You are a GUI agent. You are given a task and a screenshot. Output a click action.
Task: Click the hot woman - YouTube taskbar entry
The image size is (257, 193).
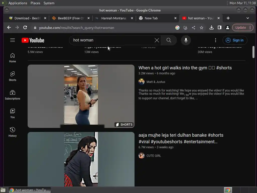[x=30, y=190]
